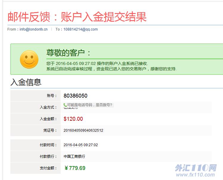The width and height of the screenshot is (223, 180).
Task: Select the voucher number 2016040509040632512
Action: tap(83, 130)
